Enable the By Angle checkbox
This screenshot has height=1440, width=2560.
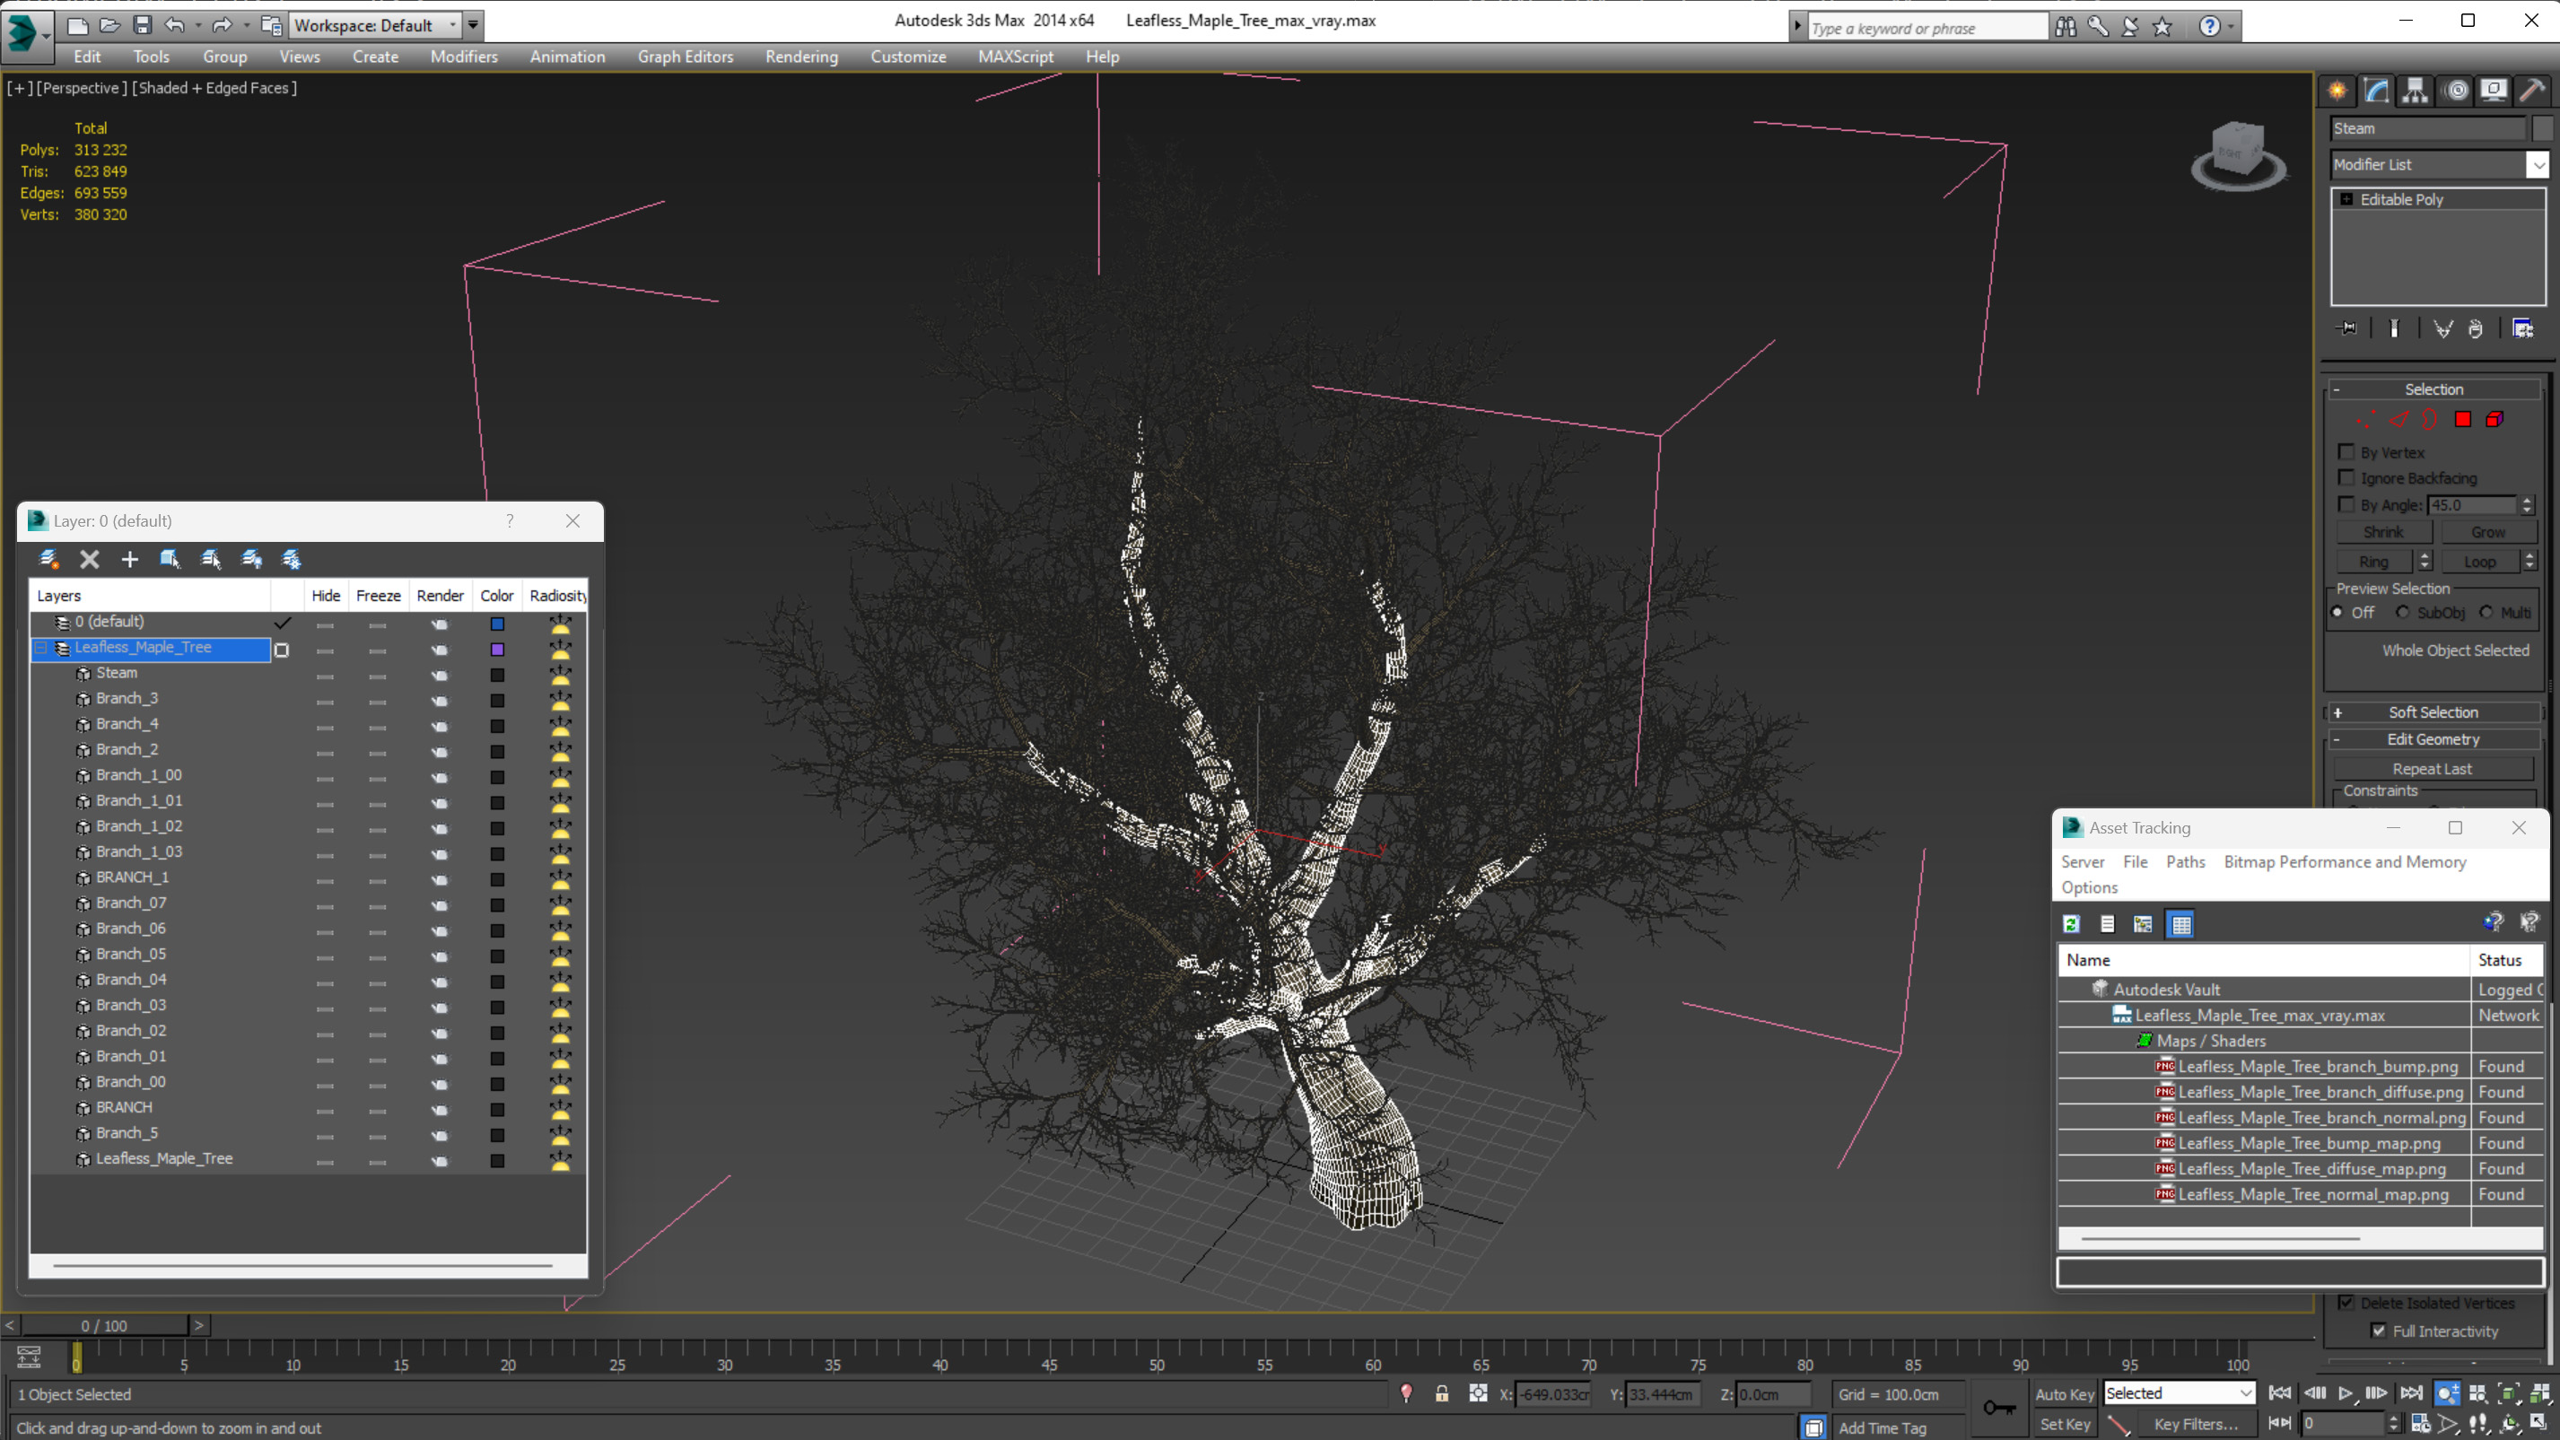(x=2346, y=505)
